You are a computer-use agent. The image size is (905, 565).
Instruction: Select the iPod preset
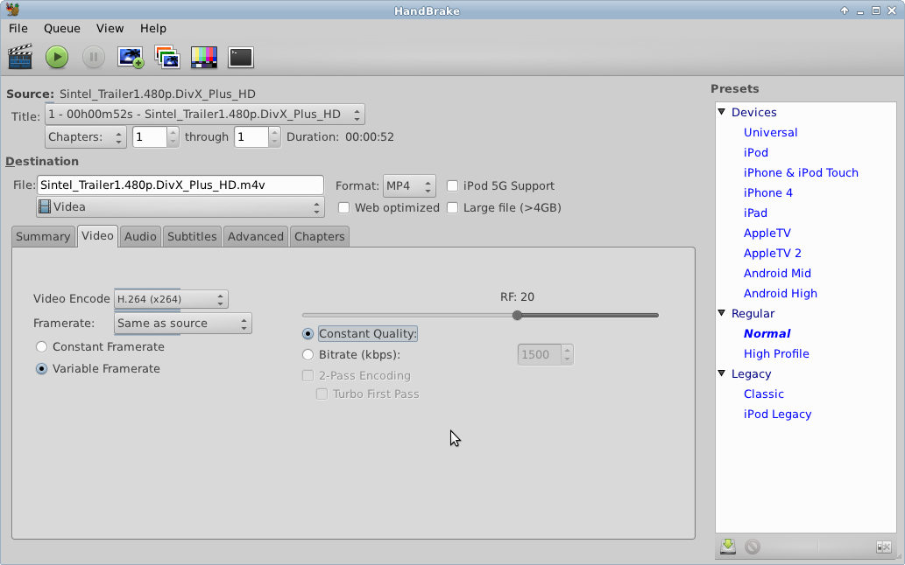tap(755, 153)
